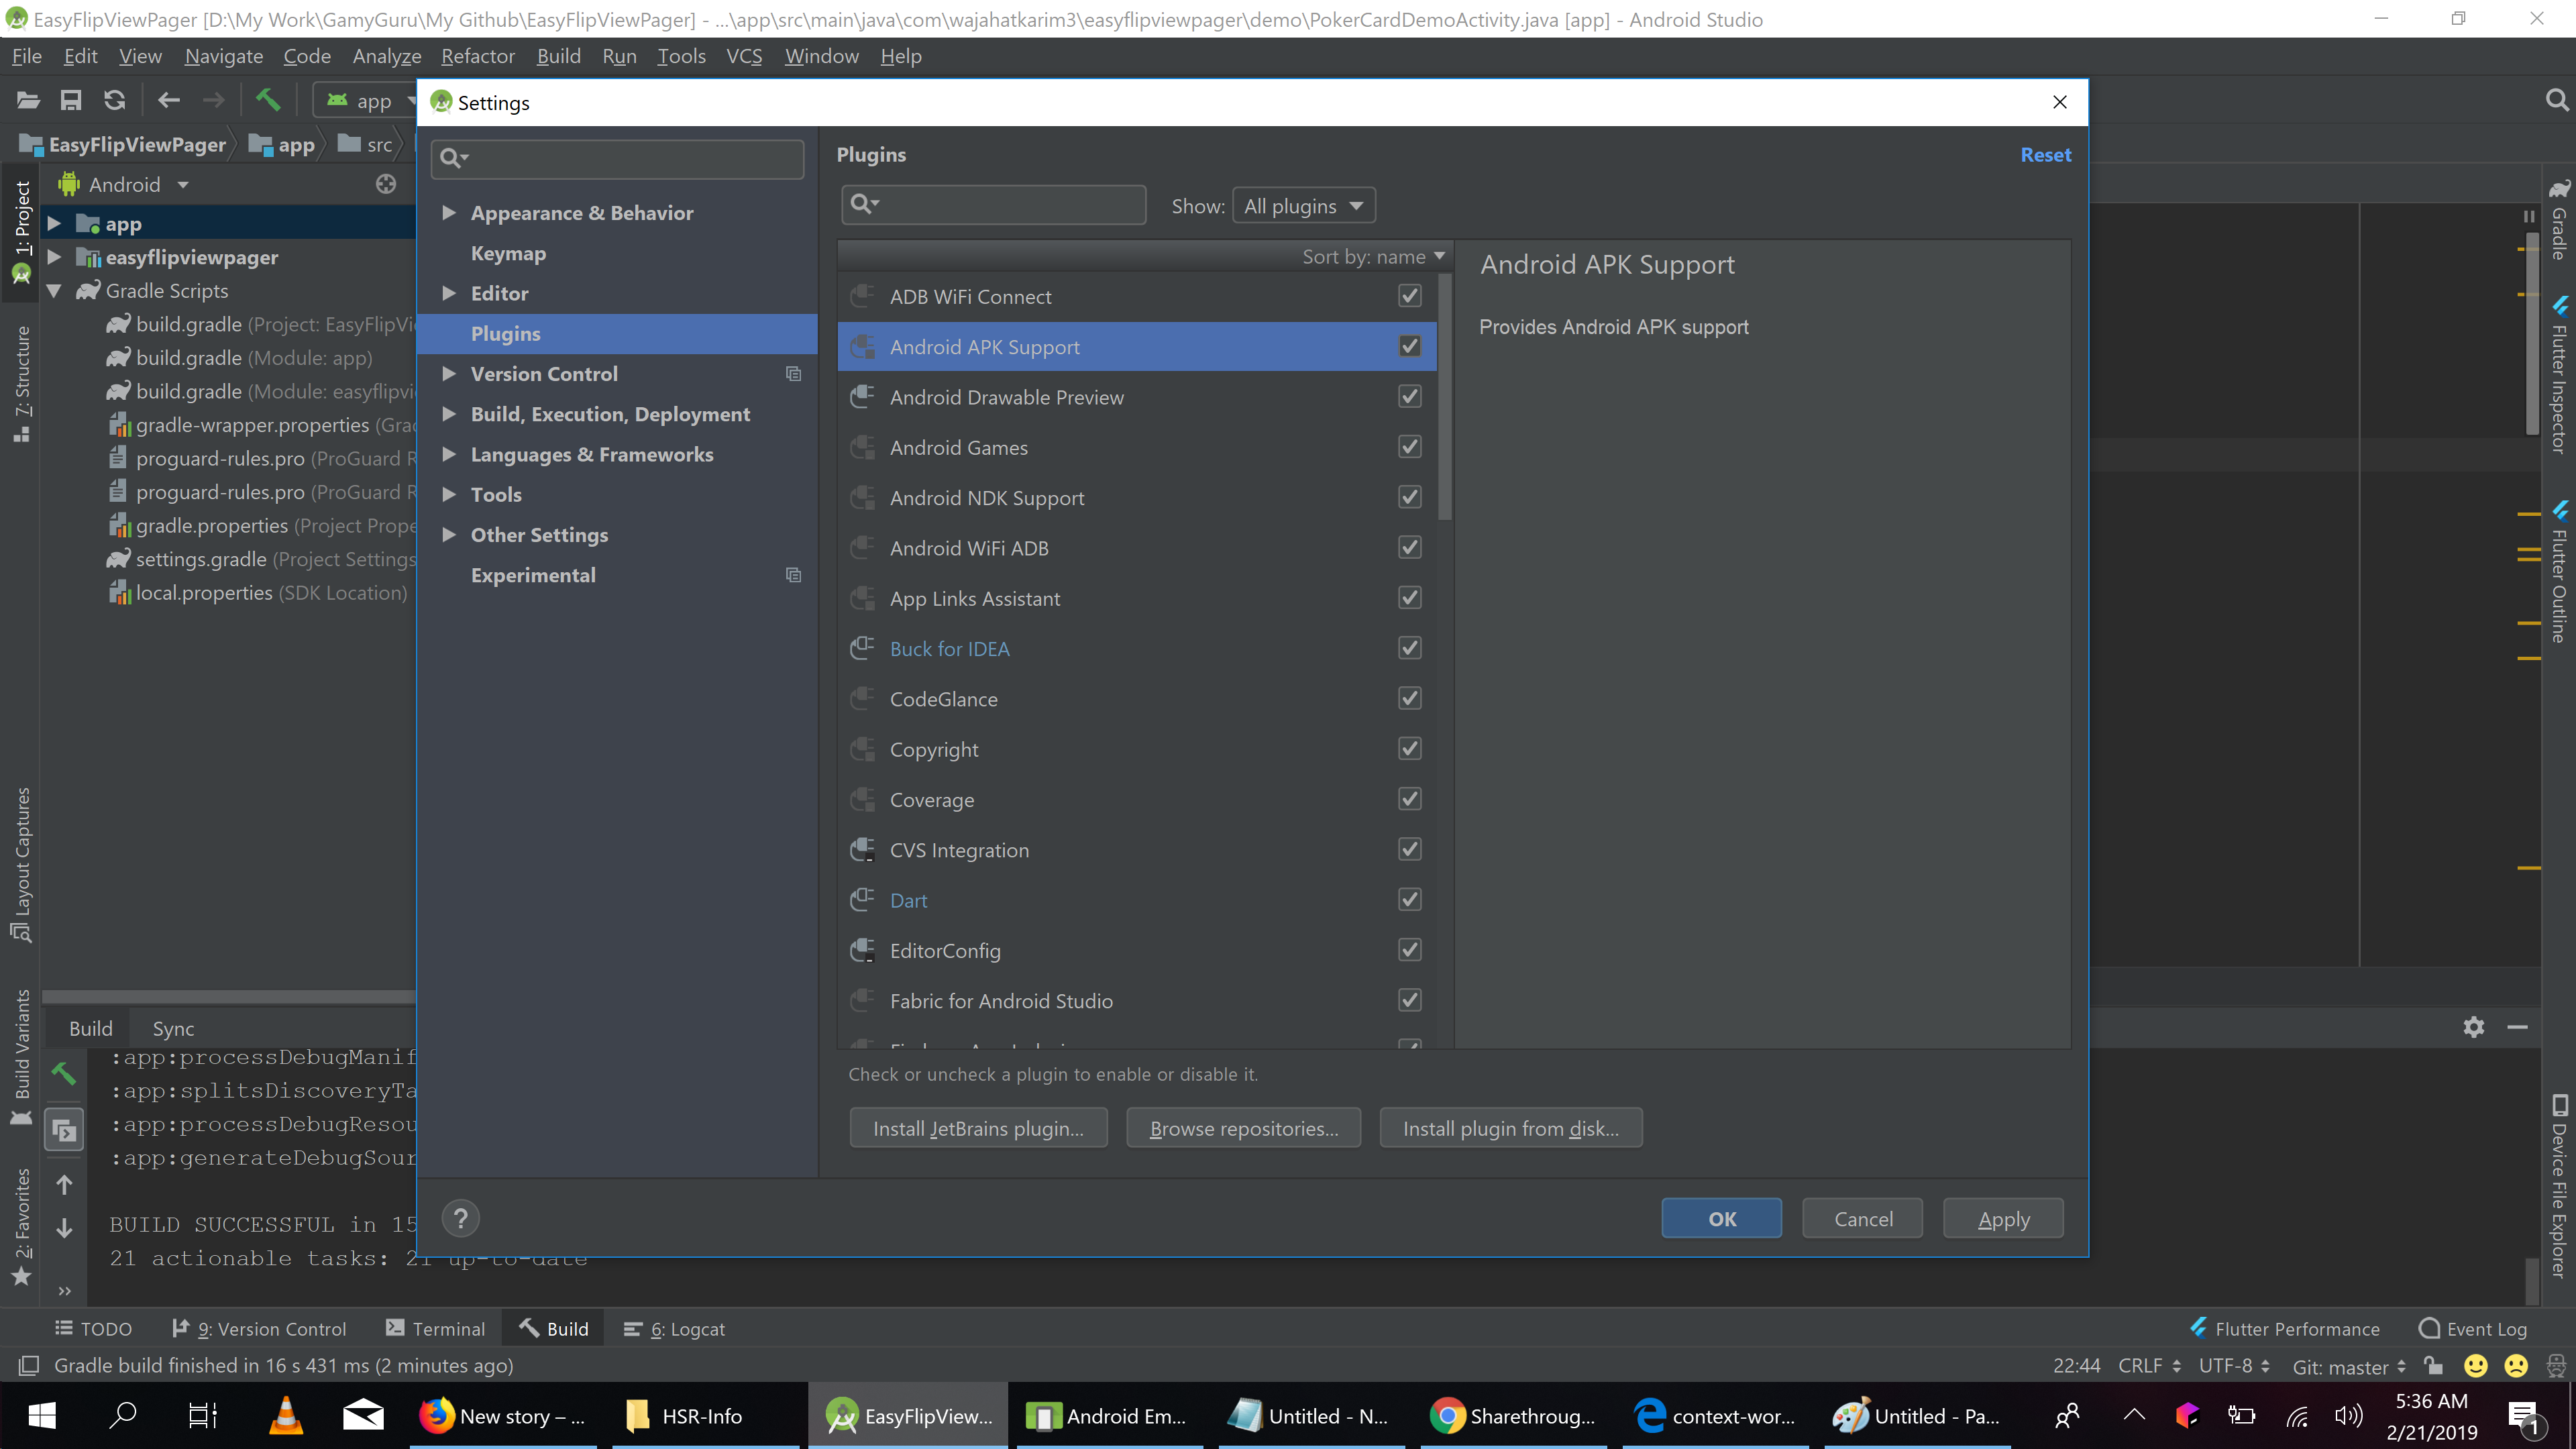Click the Reset link in Plugins
This screenshot has height=1449, width=2576.
(x=2045, y=155)
